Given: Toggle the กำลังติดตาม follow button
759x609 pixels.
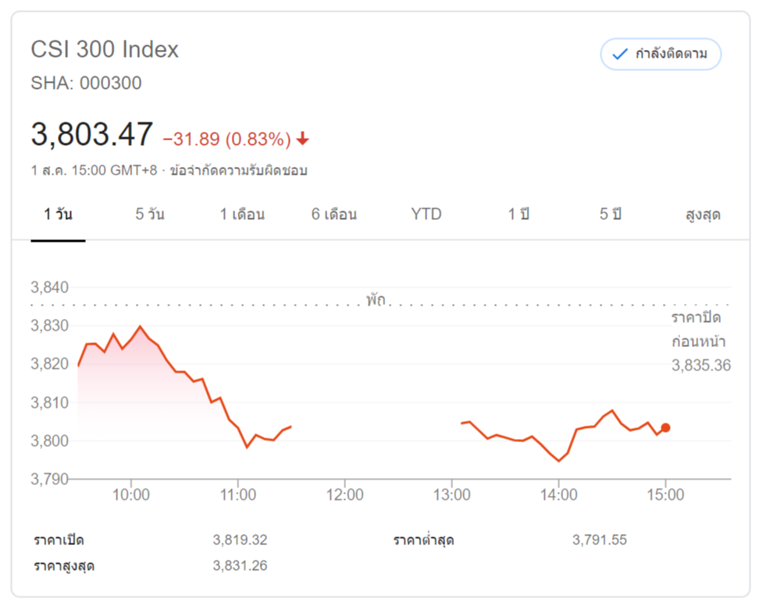Looking at the screenshot, I should point(661,54).
